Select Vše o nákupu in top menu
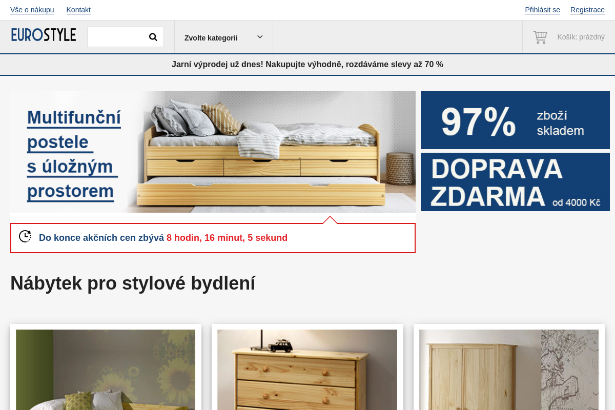The width and height of the screenshot is (615, 410). [32, 10]
